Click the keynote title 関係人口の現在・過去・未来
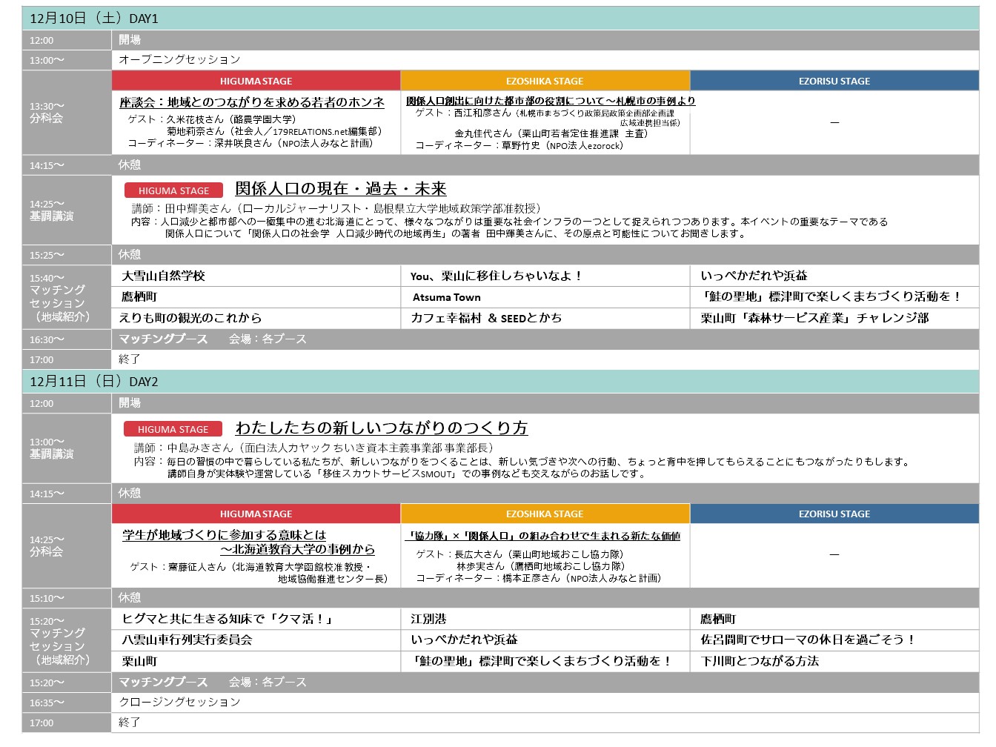Viewport: 996px width, 747px height. [x=341, y=189]
